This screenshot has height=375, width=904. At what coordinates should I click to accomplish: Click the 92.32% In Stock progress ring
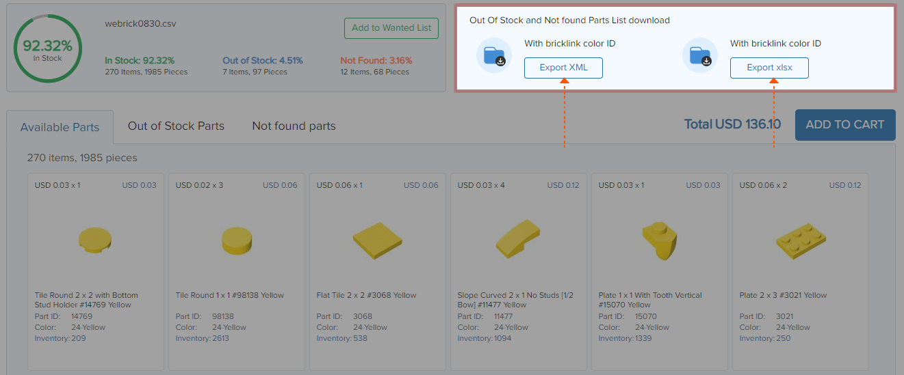pos(47,50)
